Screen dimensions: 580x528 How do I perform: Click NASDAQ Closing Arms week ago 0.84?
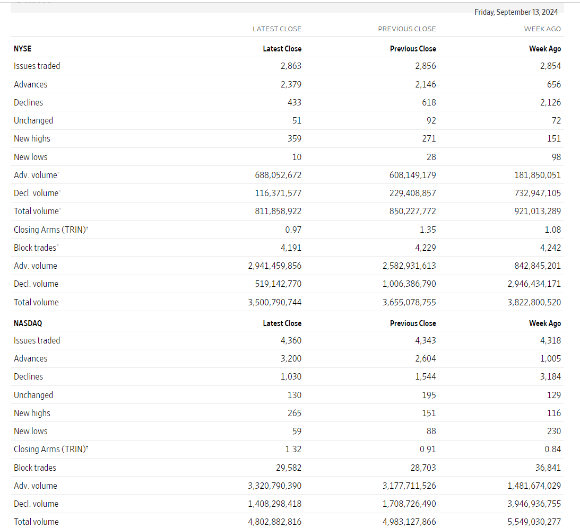click(x=552, y=450)
